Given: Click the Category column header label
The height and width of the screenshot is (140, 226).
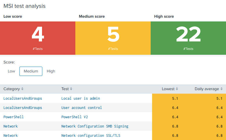Looking at the screenshot, I should click(x=12, y=89).
